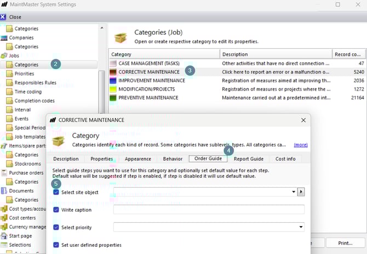
Task: Click the PREVENTIVE MAINTENANCE green color swatch
Action: click(113, 98)
